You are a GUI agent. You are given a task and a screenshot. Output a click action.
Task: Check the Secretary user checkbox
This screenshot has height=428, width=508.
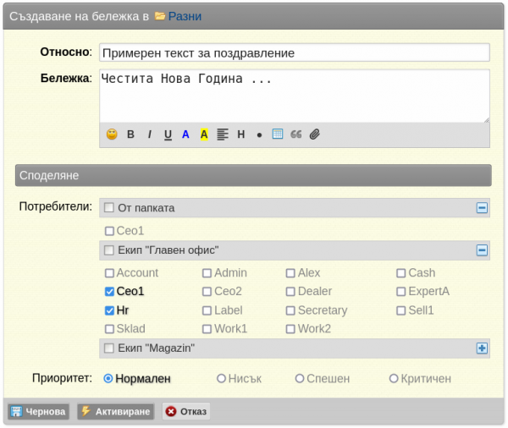point(290,310)
